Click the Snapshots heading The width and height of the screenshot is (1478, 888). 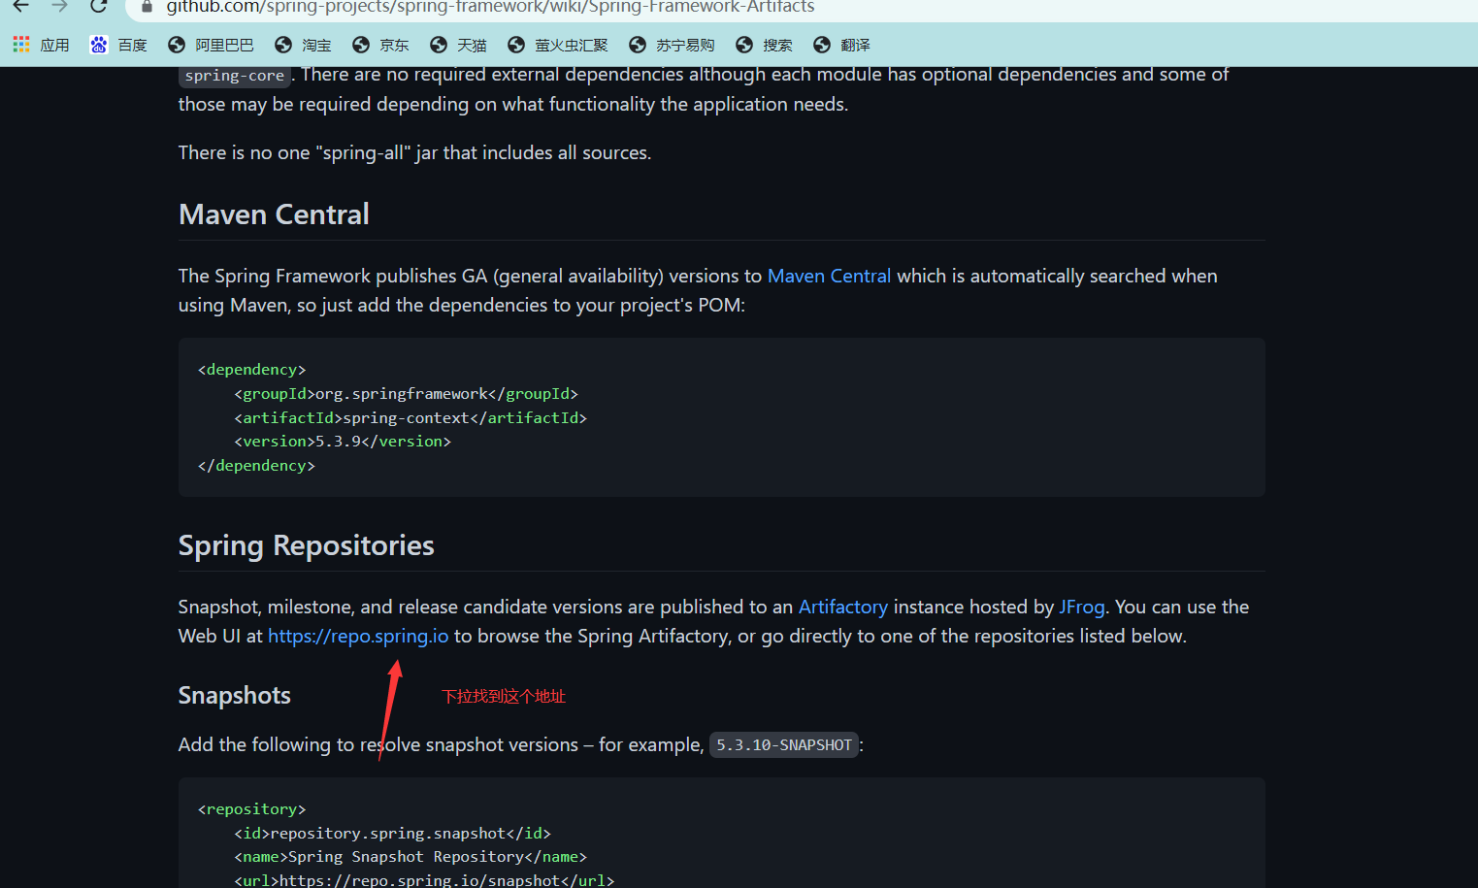point(234,695)
